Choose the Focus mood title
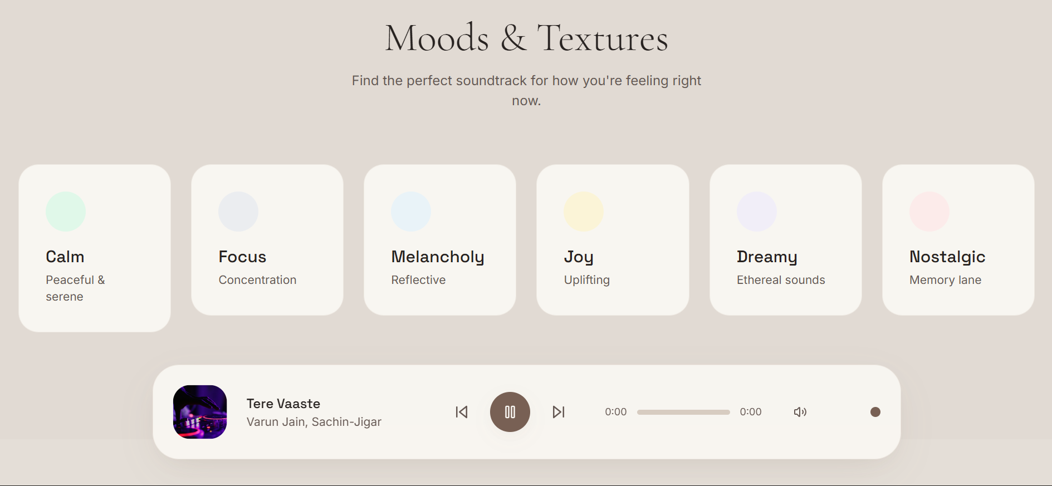 point(242,257)
